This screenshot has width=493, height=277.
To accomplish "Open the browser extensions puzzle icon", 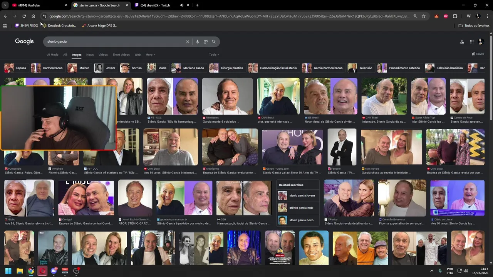I will 455,16.
